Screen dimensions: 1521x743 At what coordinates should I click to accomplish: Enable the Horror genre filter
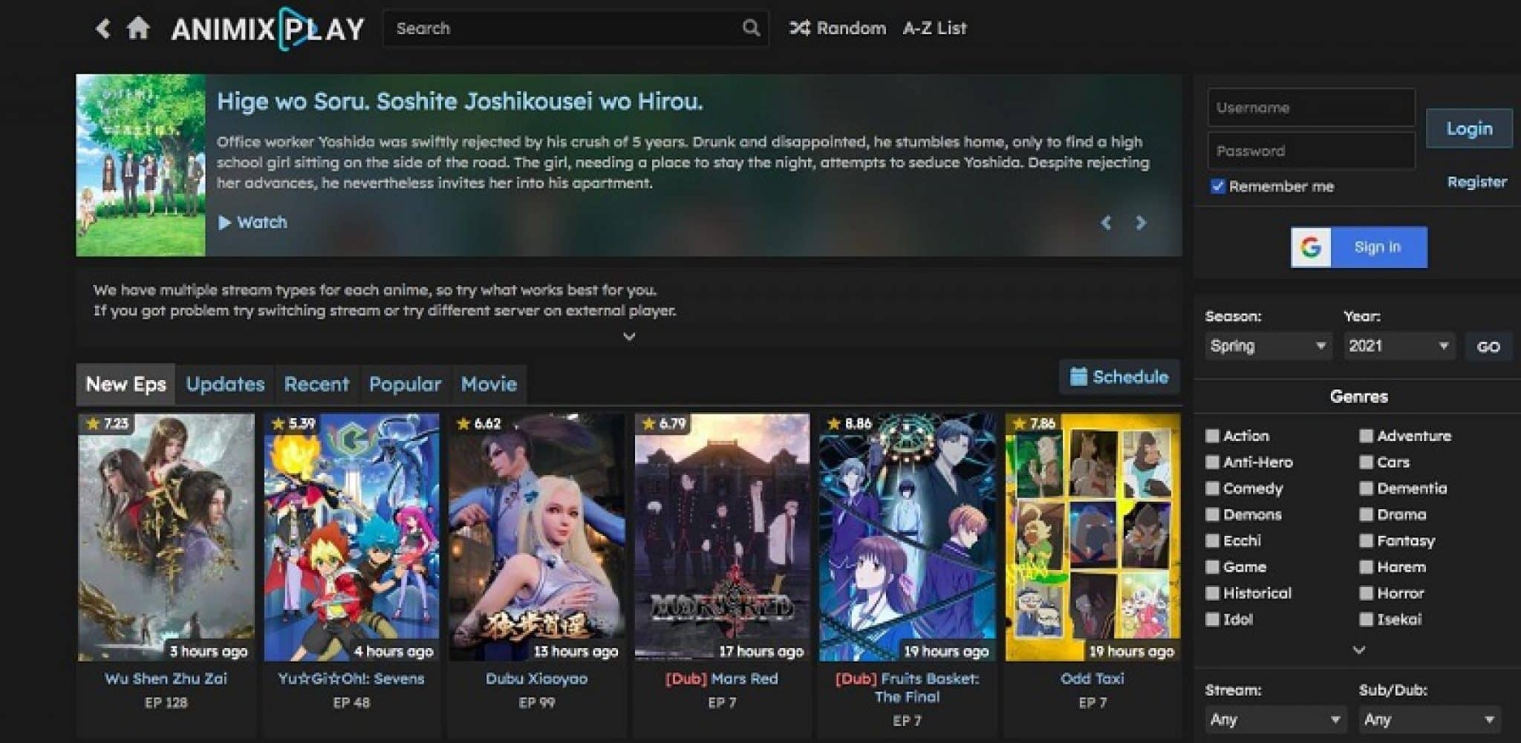[x=1366, y=593]
